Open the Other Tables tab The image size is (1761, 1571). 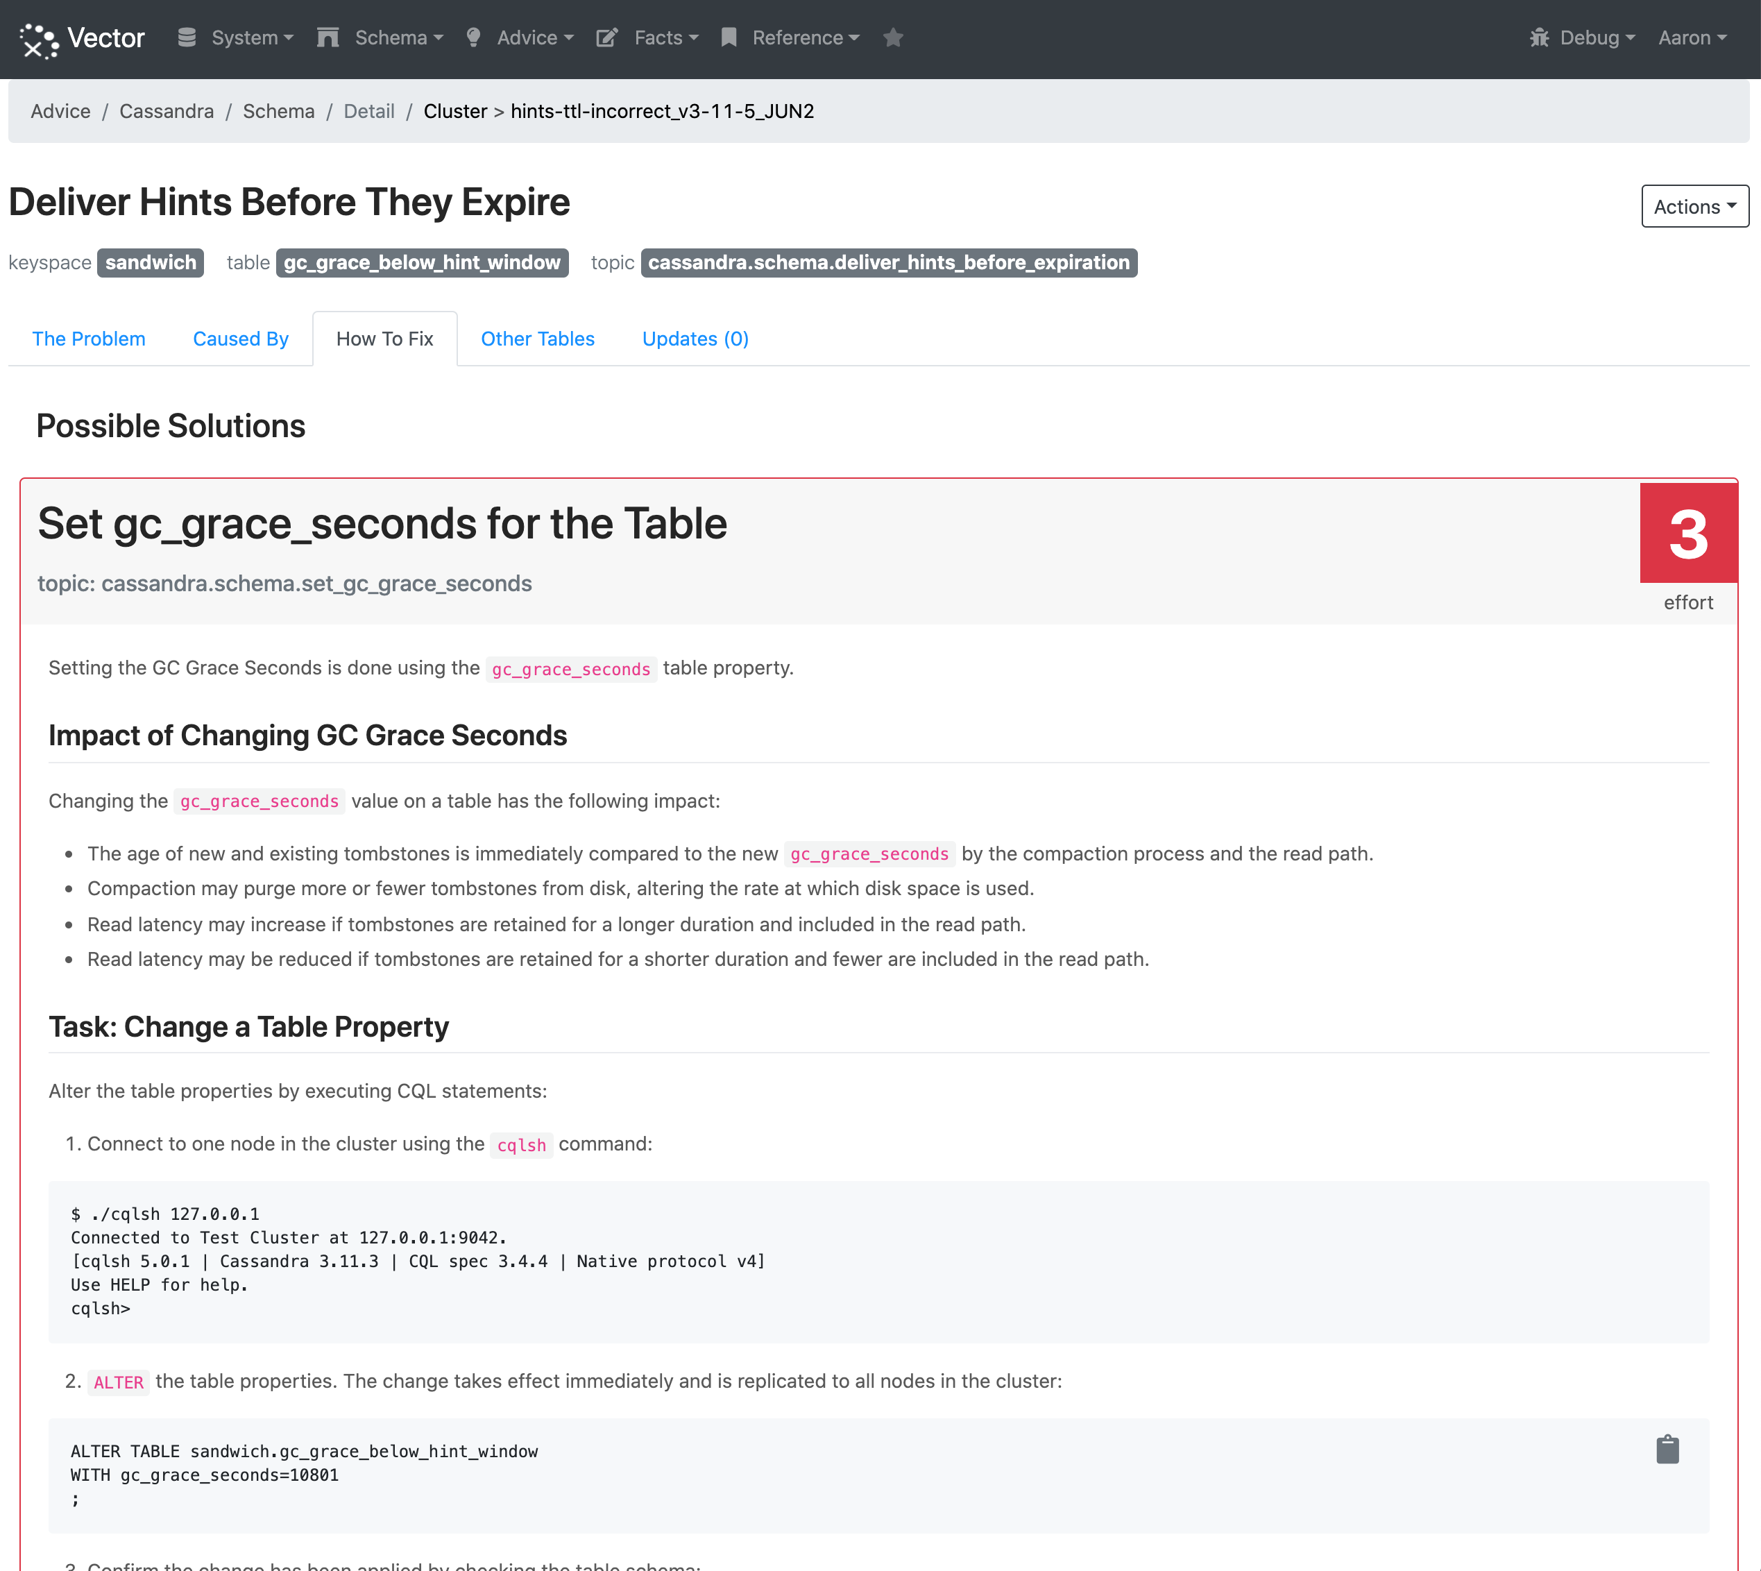(x=537, y=339)
